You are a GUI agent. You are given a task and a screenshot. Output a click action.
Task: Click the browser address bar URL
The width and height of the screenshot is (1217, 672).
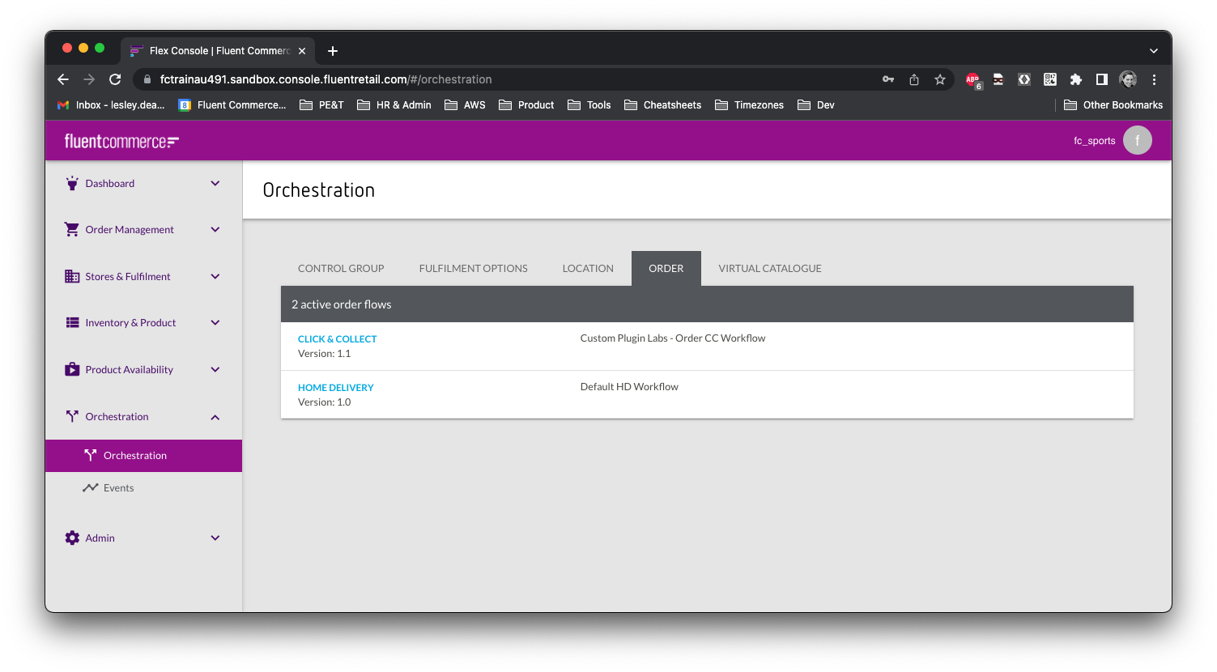(x=326, y=79)
